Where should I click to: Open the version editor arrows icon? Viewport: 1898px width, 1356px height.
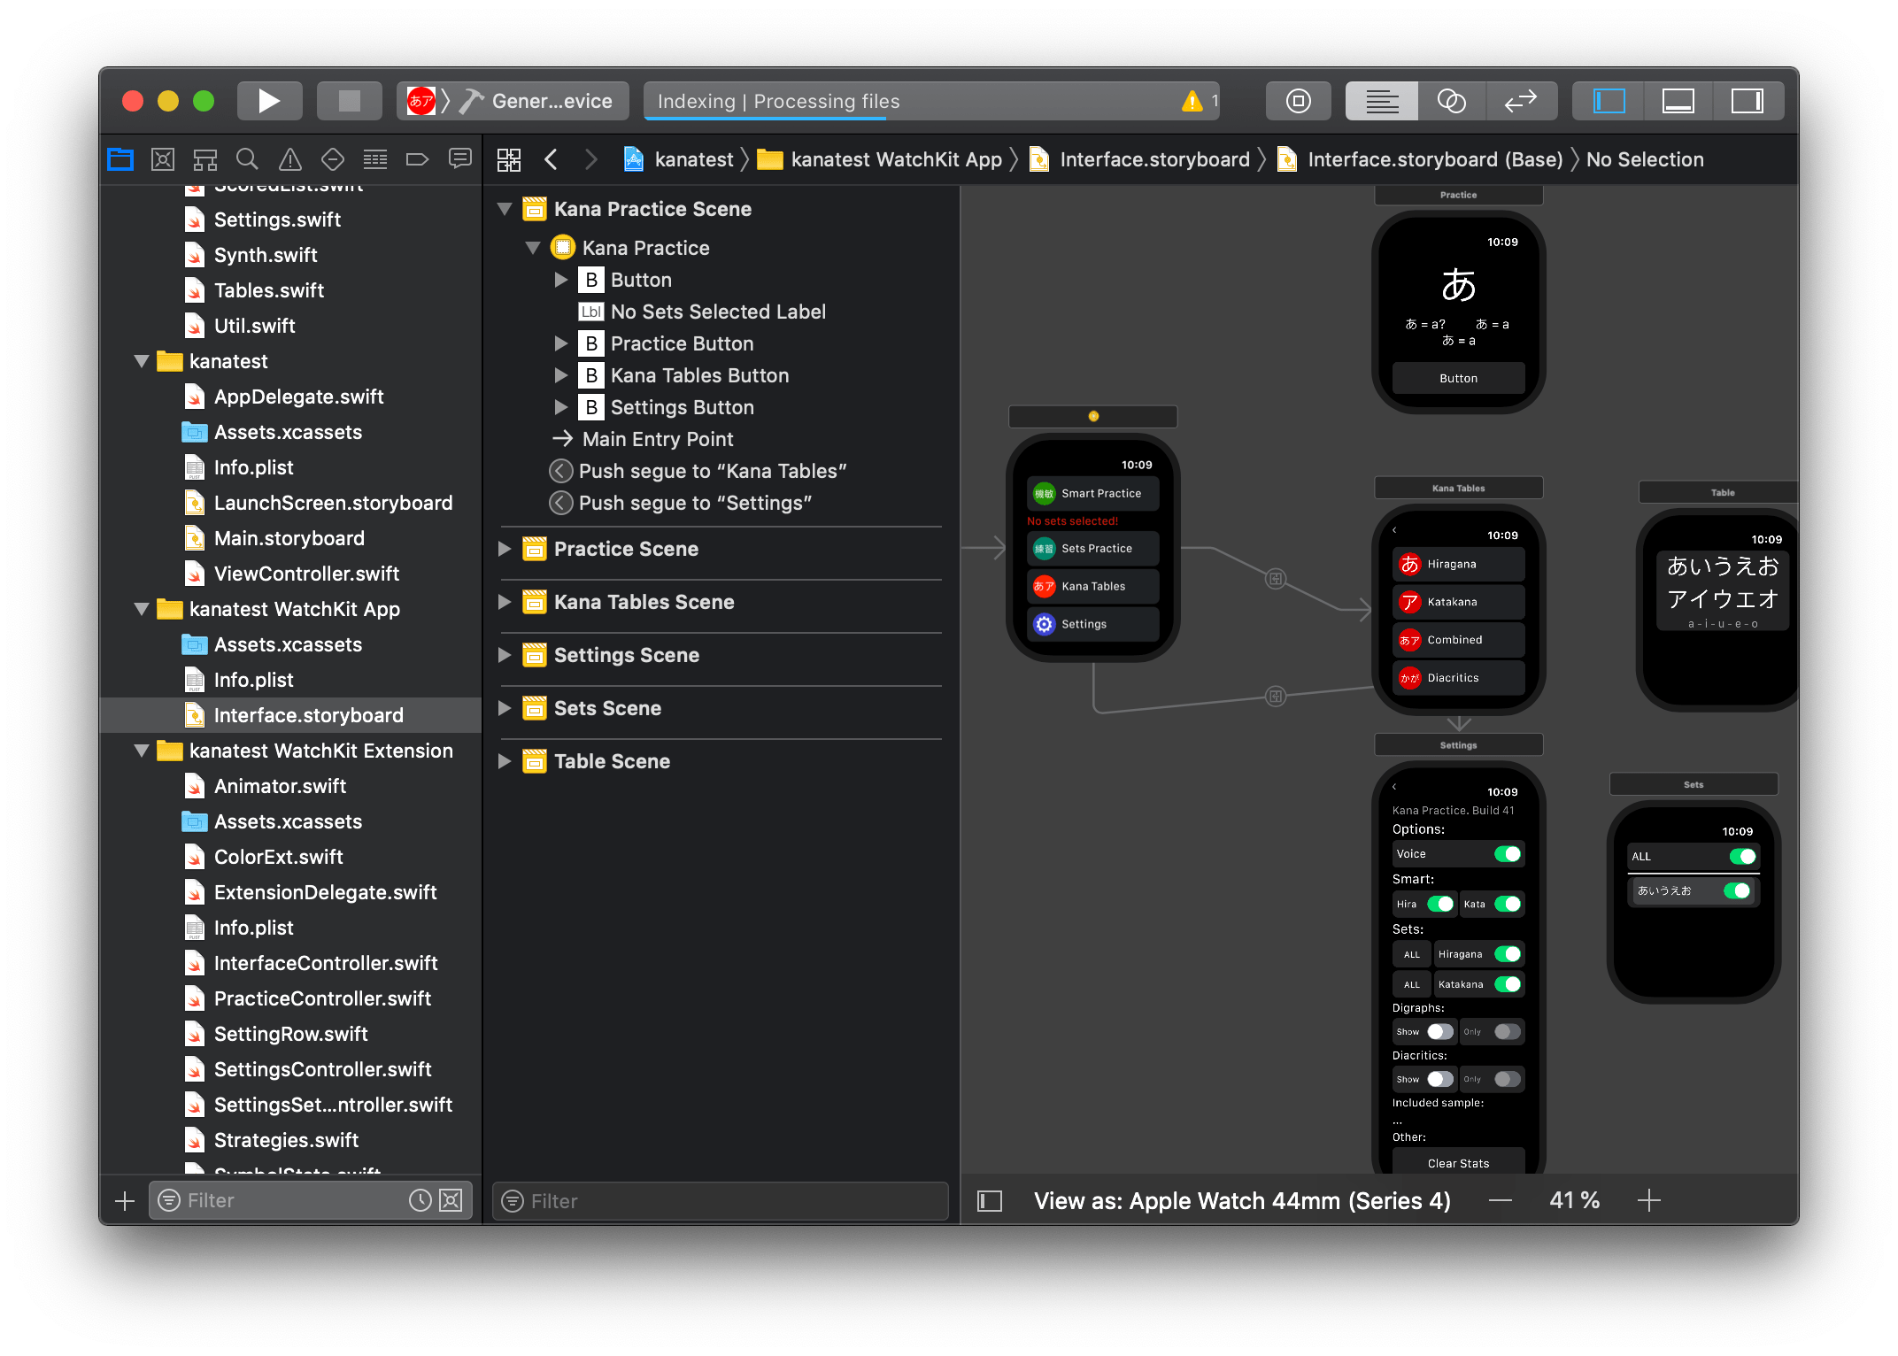click(x=1520, y=101)
